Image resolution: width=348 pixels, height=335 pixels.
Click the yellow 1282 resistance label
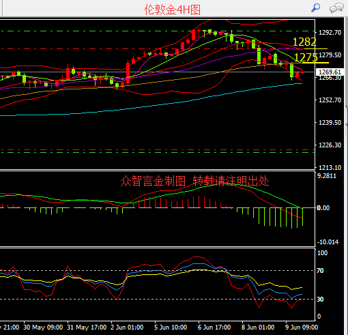tap(304, 42)
